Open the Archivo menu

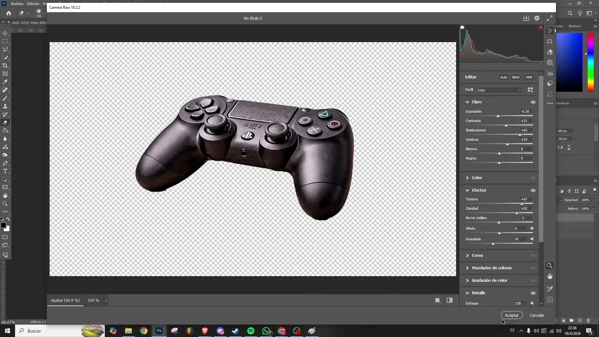point(17,4)
